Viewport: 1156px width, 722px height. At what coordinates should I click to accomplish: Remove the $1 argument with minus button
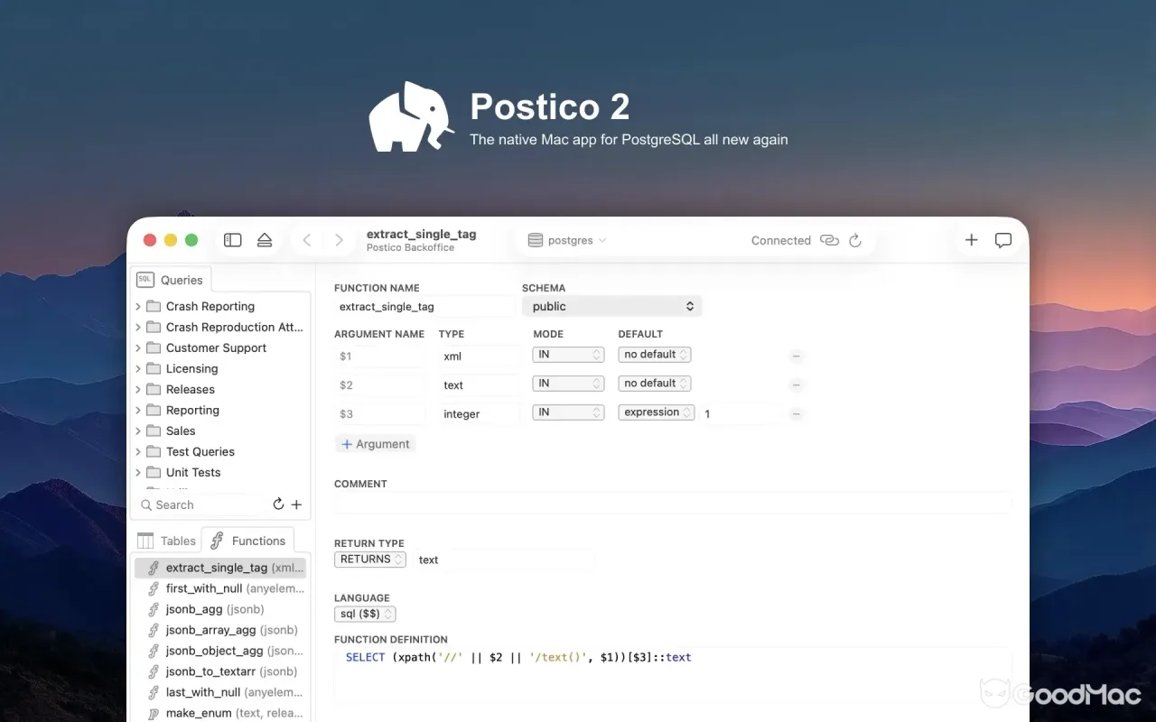[x=796, y=356]
